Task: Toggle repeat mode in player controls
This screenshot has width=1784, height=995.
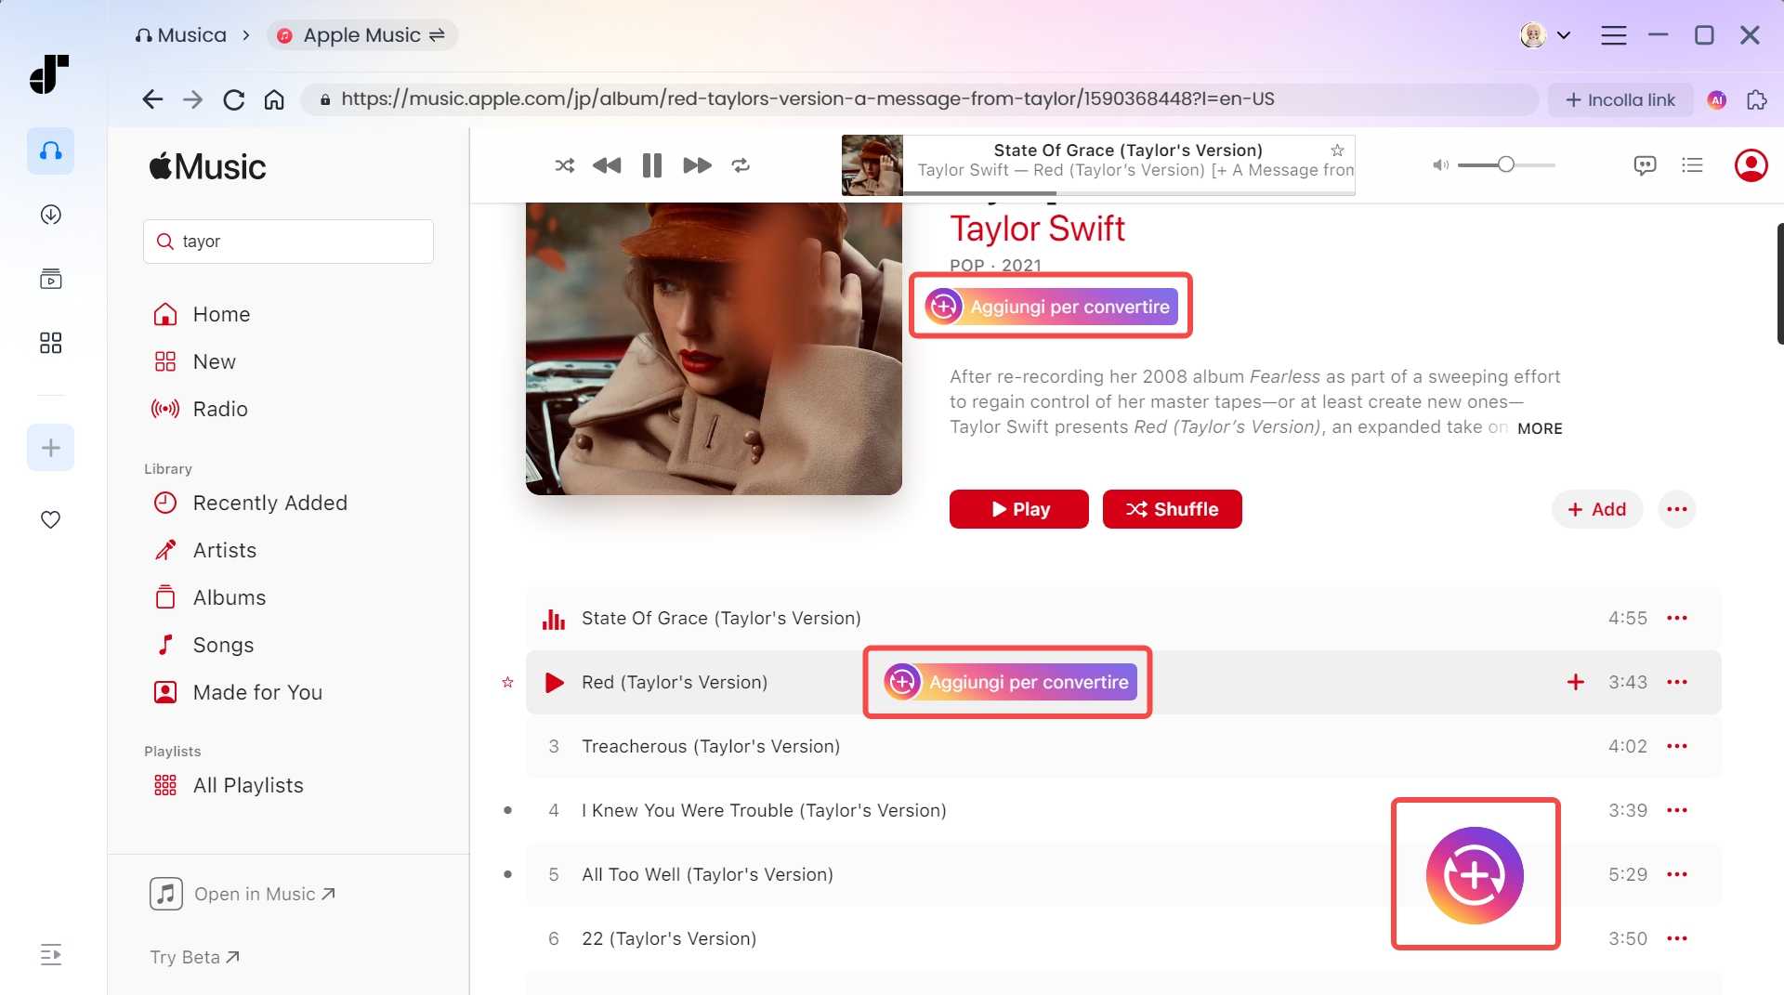Action: pos(741,165)
